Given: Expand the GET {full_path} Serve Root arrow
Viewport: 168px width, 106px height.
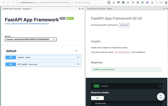Looking at the screenshot, I should (78, 64).
